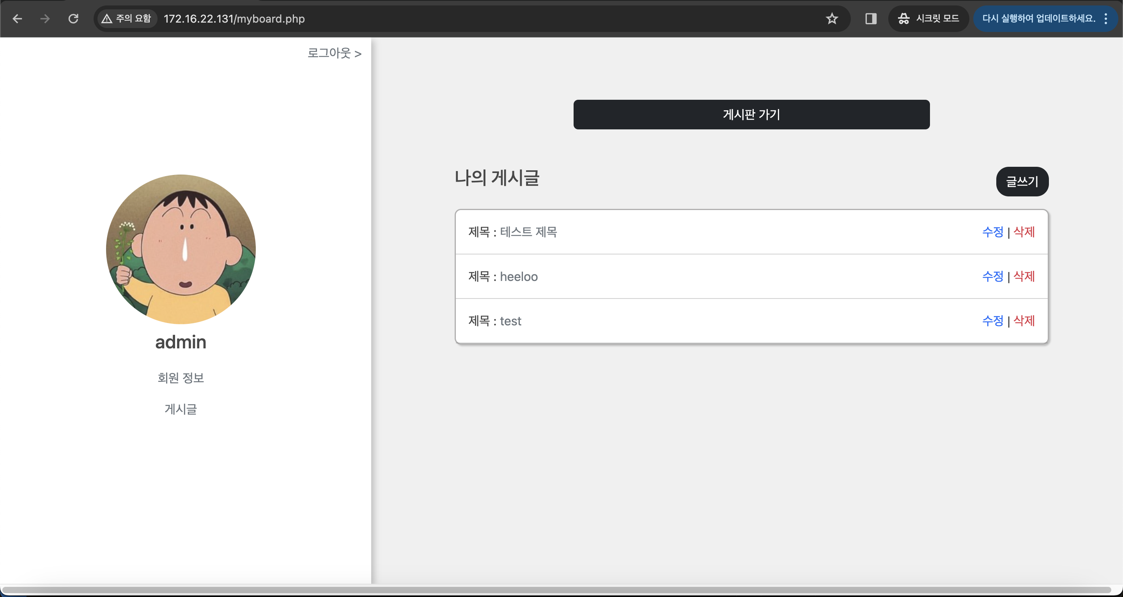Delete the heeloo post via 삭제

point(1024,276)
